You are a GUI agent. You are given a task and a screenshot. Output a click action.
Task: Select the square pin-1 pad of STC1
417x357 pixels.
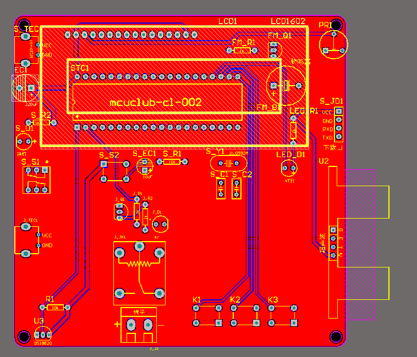pos(77,127)
